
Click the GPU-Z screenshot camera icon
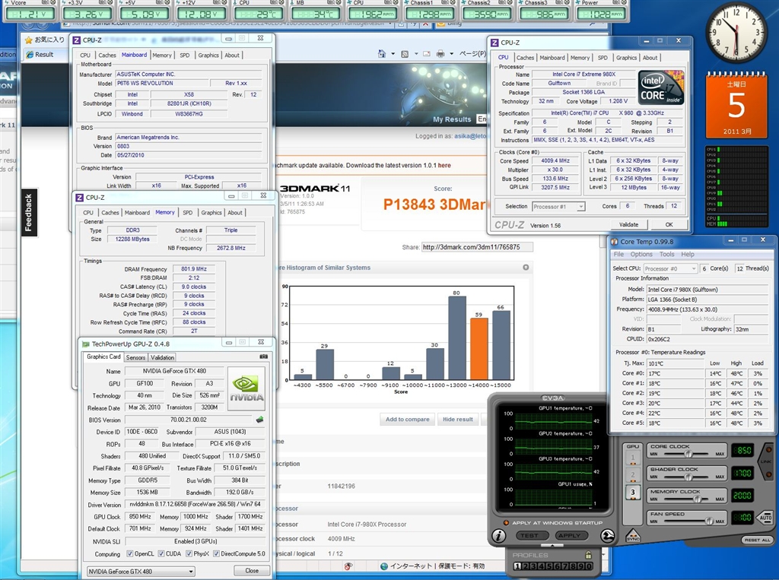pos(263,357)
